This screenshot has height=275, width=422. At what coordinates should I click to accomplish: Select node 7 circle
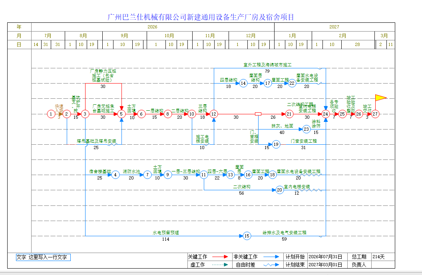(147, 175)
